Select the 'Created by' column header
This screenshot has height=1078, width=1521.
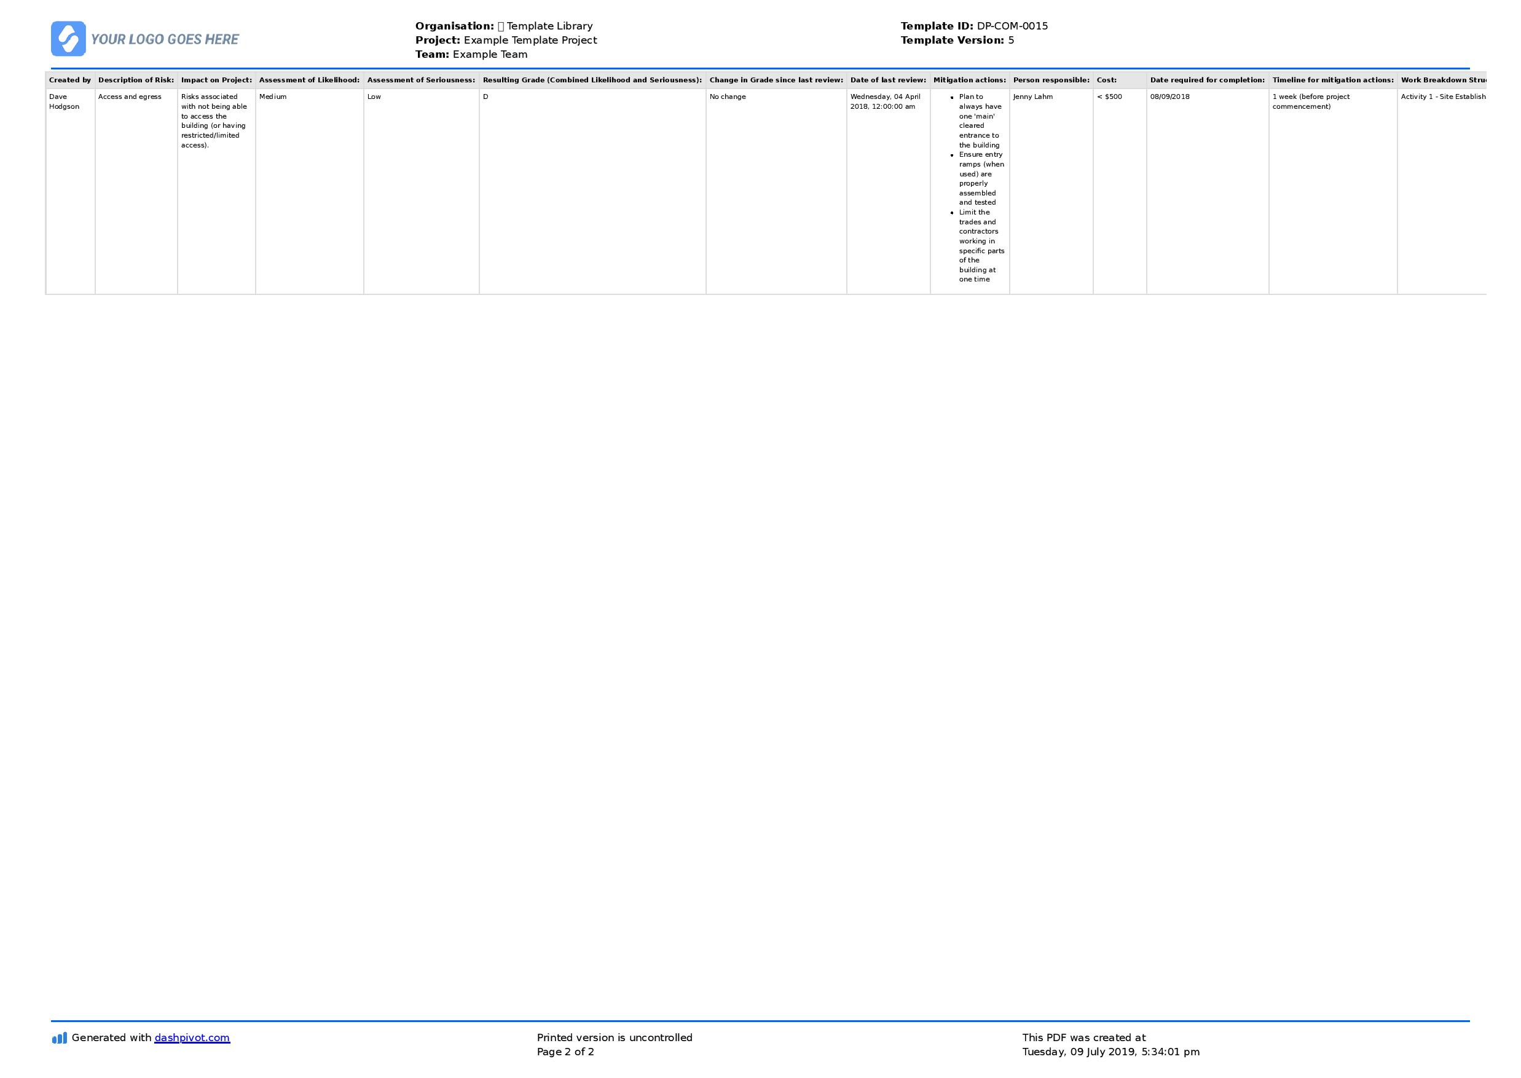coord(70,81)
